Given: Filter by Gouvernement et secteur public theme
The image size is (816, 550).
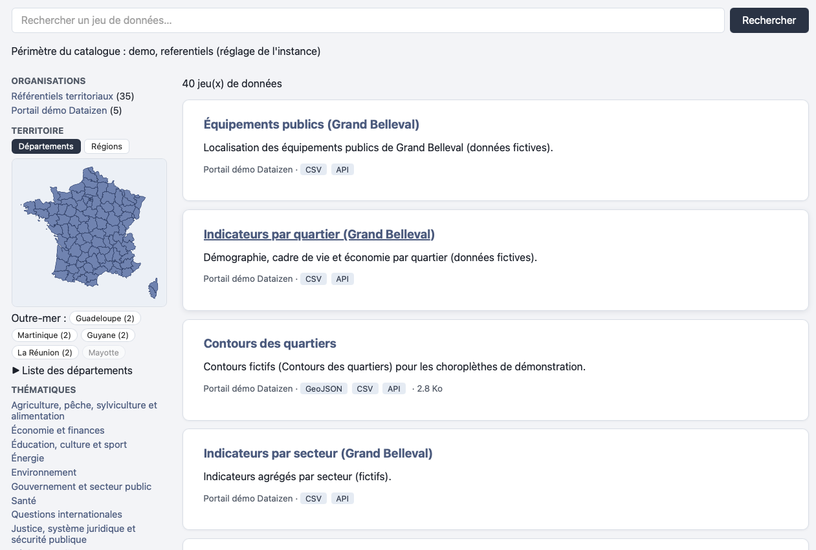Looking at the screenshot, I should pos(81,487).
